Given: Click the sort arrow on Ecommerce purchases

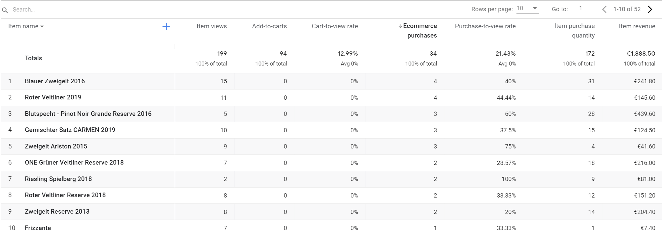Looking at the screenshot, I should coord(400,25).
